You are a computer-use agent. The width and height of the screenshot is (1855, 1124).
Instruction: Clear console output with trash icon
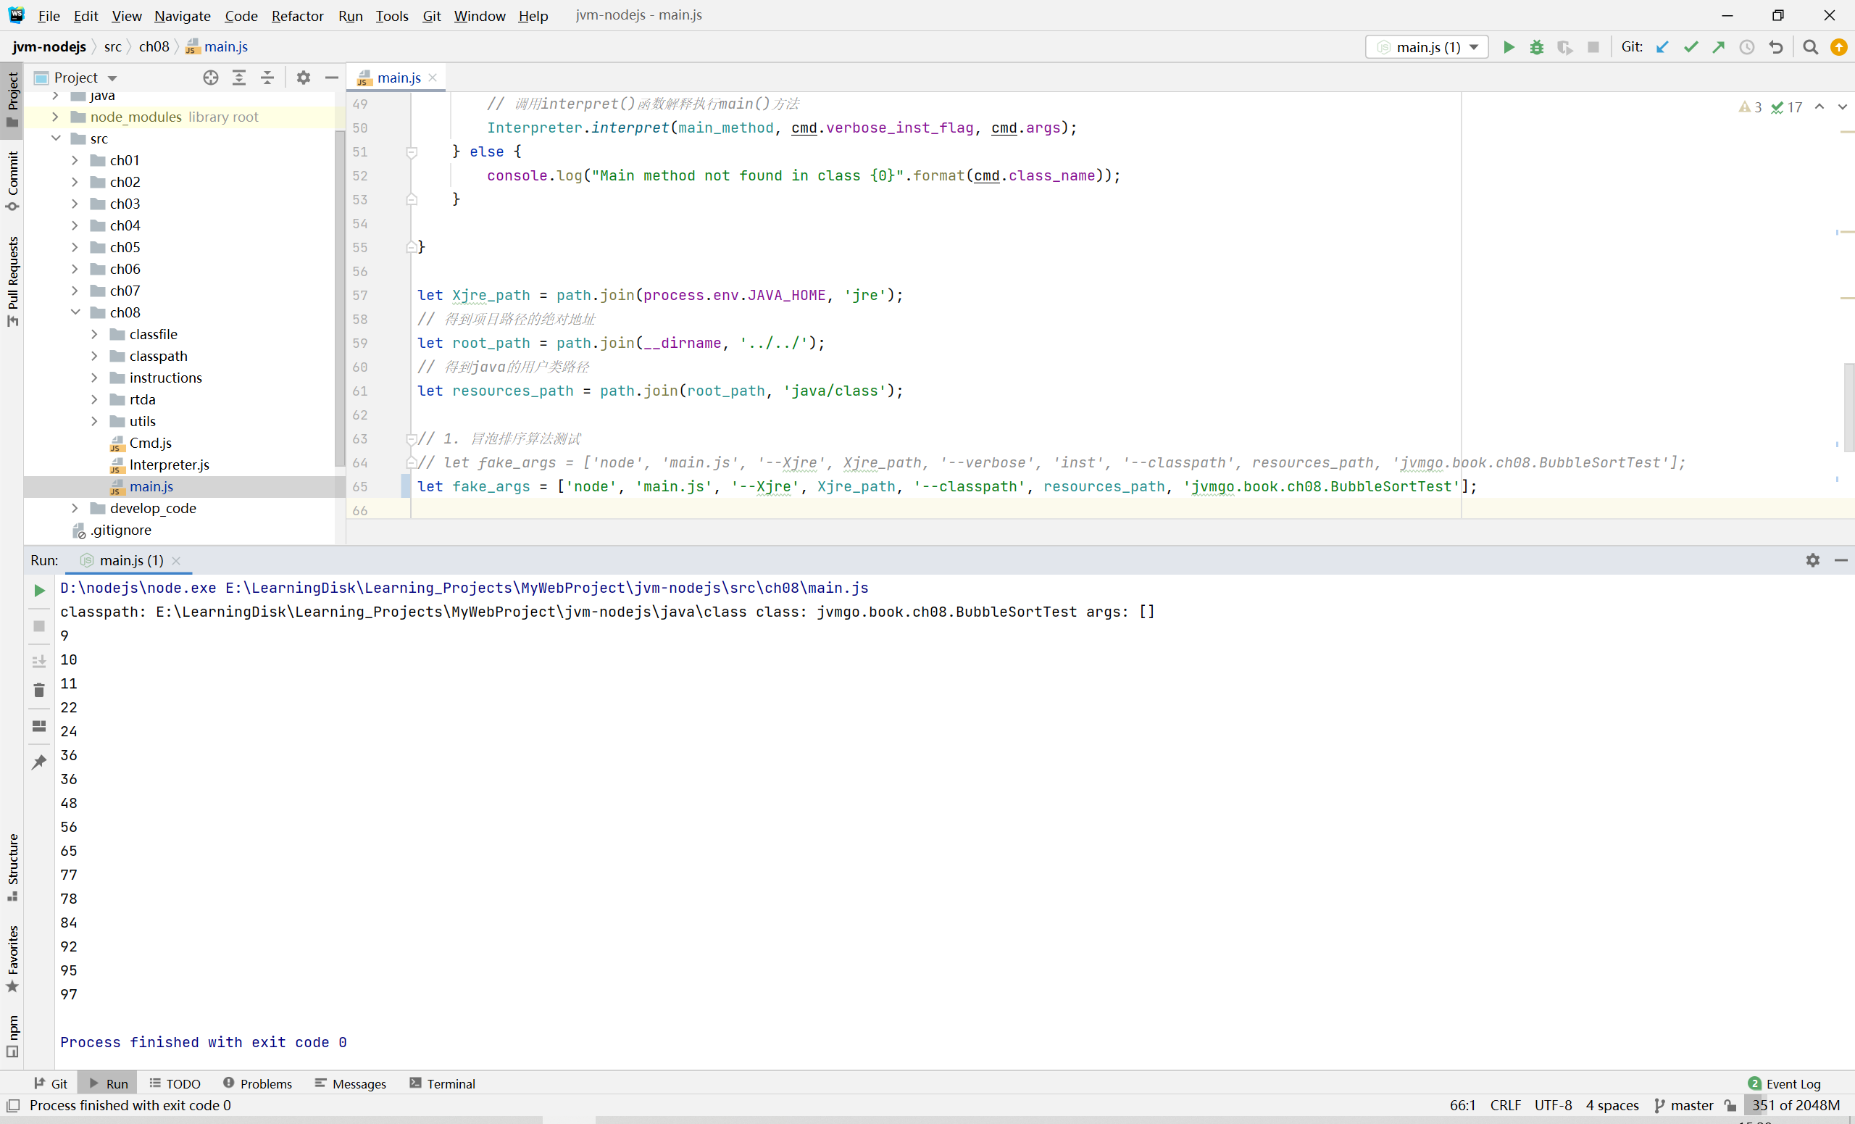click(x=39, y=691)
